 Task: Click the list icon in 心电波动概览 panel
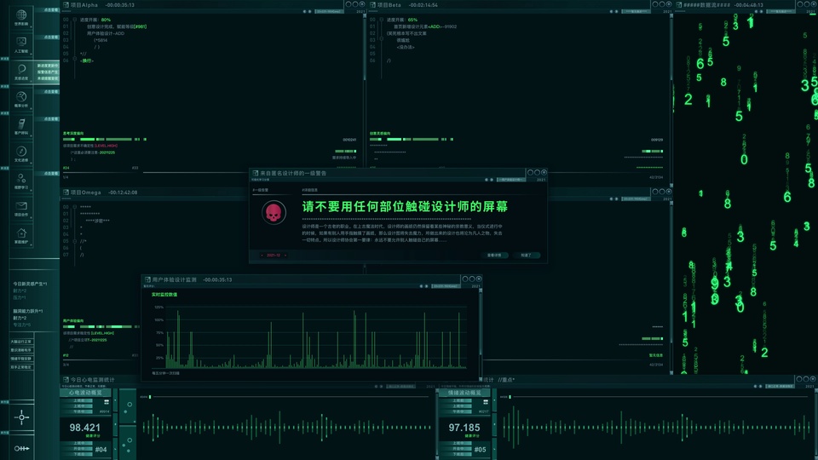click(x=107, y=402)
